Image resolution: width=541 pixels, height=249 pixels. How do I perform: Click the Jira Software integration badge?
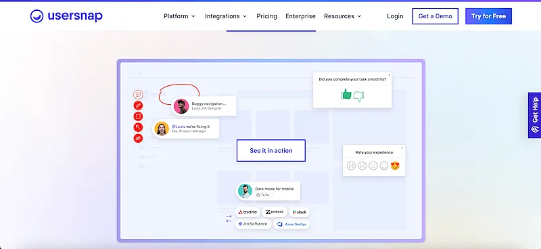[x=253, y=224]
